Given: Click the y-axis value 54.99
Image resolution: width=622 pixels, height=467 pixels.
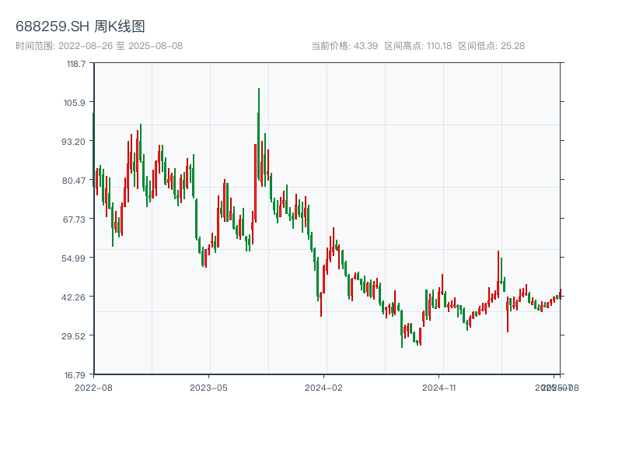Looking at the screenshot, I should click(x=73, y=258).
